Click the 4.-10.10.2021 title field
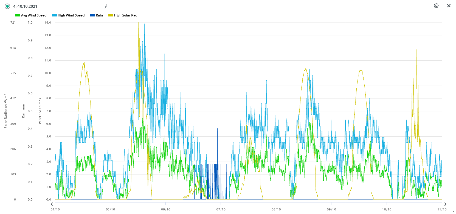 coord(55,6)
